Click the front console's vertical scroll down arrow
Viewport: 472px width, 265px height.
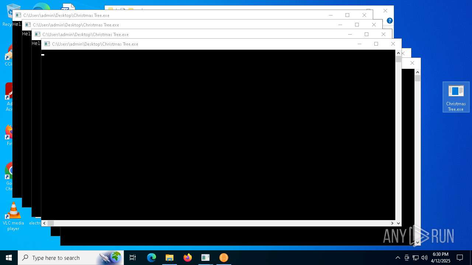(398, 223)
